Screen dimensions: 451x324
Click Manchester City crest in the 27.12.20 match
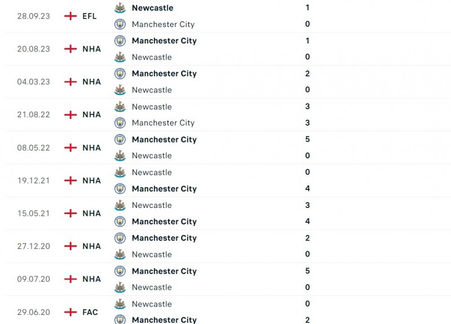coord(120,238)
